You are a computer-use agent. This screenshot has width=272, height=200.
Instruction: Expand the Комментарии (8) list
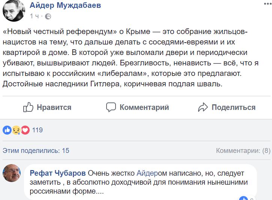pyautogui.click(x=243, y=151)
